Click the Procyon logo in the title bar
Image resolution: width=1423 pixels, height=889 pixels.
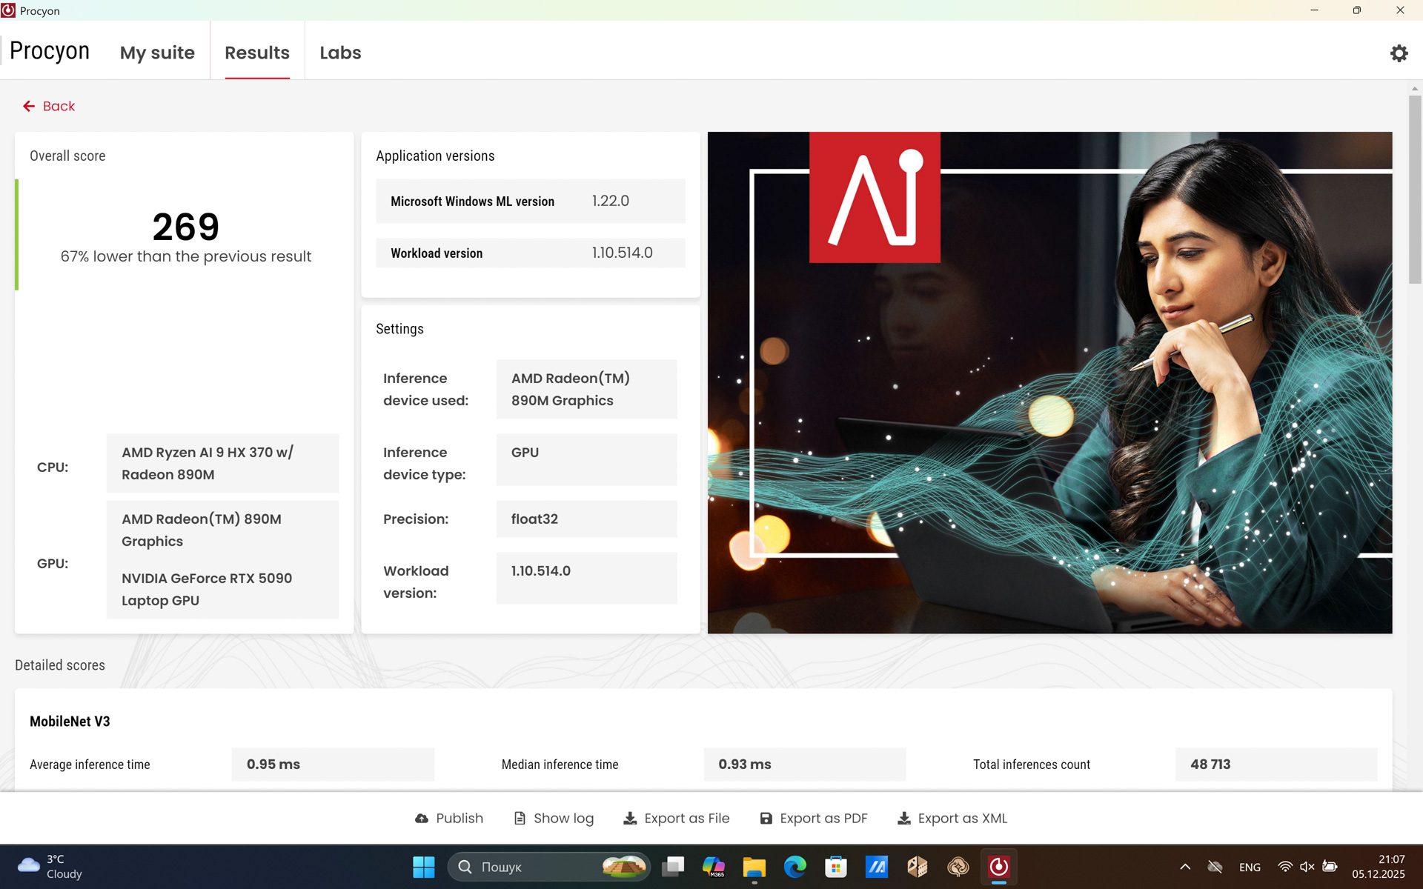click(8, 10)
